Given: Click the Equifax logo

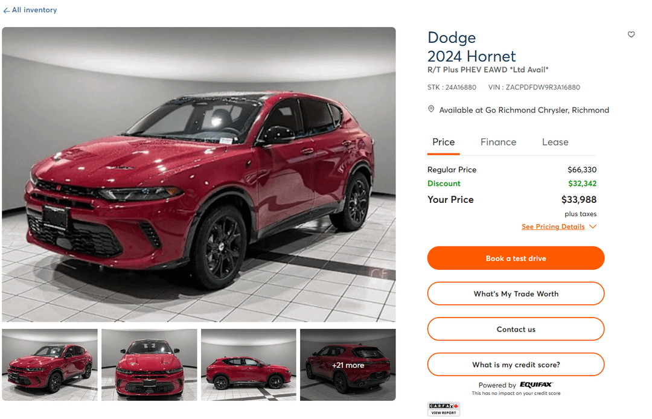Looking at the screenshot, I should 536,385.
